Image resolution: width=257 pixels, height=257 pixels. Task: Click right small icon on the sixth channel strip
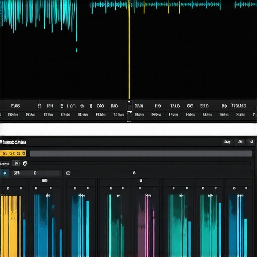187,188
